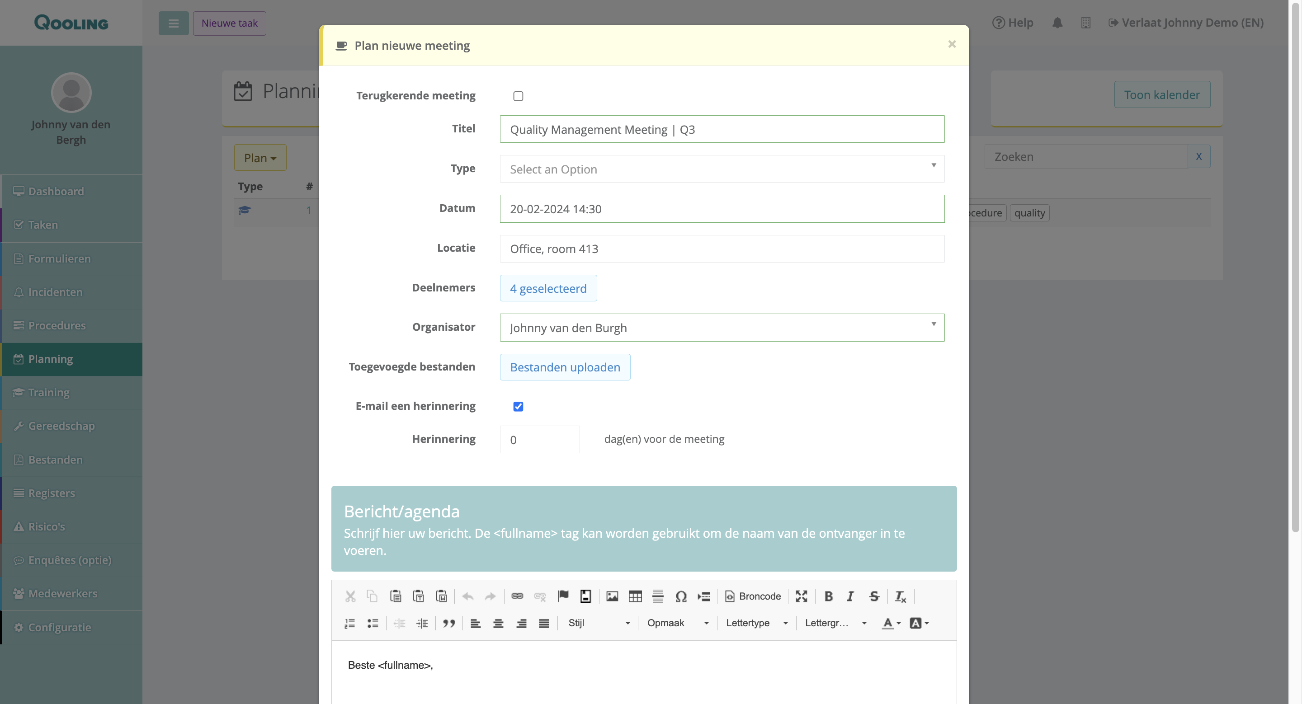Open the Type dropdown

(721, 169)
